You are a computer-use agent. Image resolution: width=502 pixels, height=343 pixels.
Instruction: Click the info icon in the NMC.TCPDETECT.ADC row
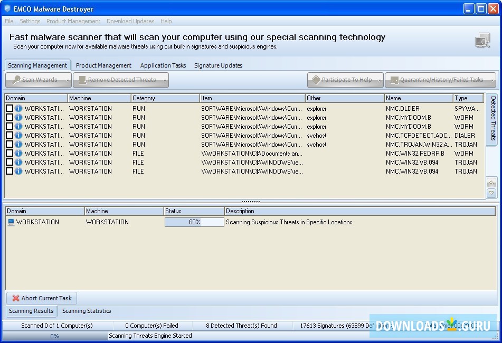tap(18, 135)
